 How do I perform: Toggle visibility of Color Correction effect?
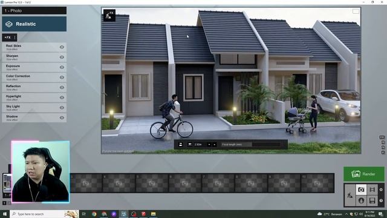62,78
